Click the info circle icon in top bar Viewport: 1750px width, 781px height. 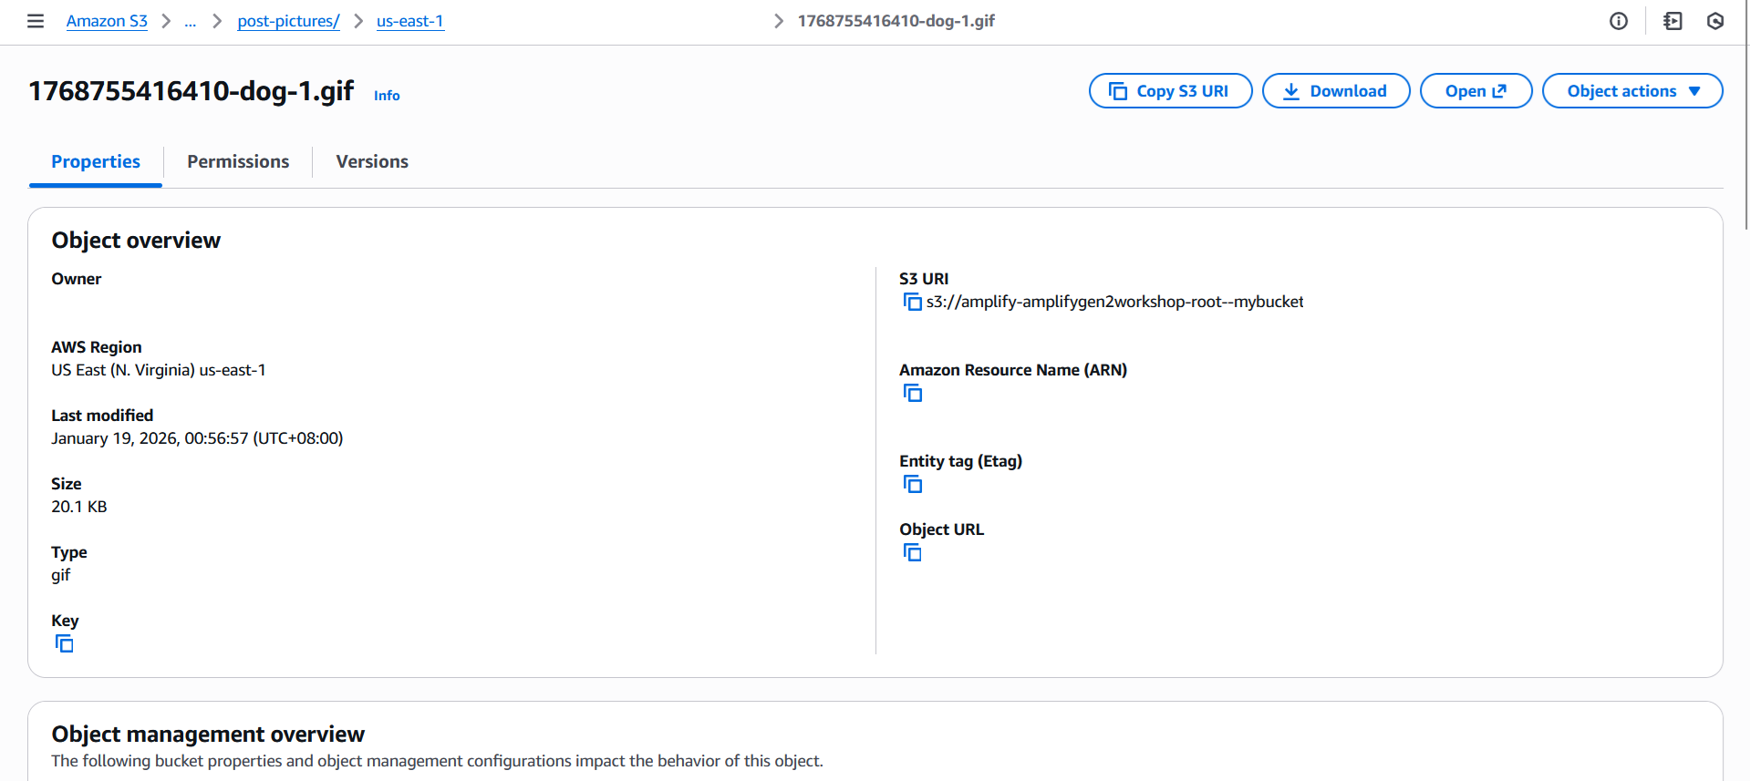[1619, 21]
